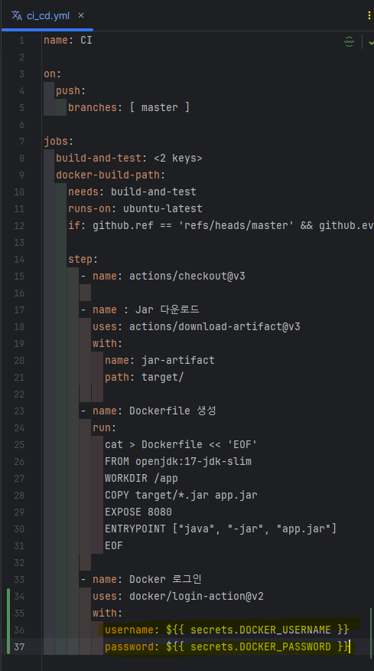
Task: Click 'name: jar-artifact' line
Action: click(x=159, y=360)
